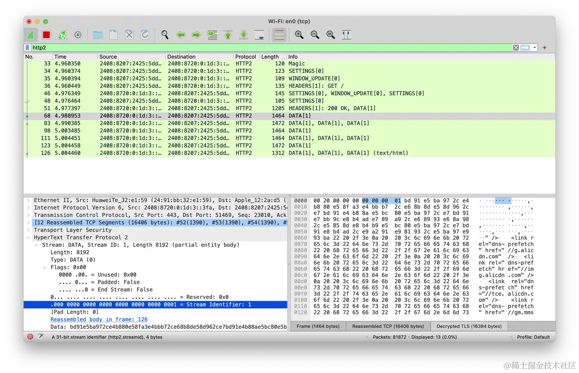This screenshot has height=373, width=579.
Task: Select packet 33 with Info Magic
Action: click(289, 64)
